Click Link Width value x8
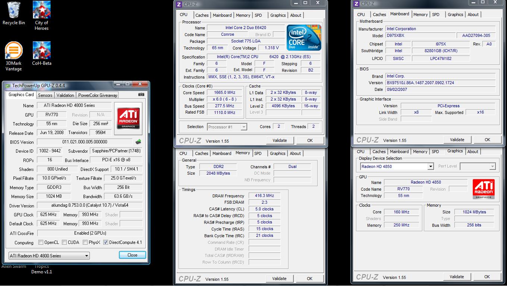 [416, 112]
